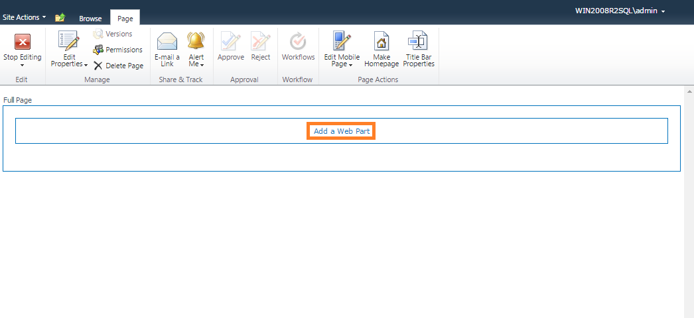Expand the Edit Properties dropdown arrow

pyautogui.click(x=86, y=64)
